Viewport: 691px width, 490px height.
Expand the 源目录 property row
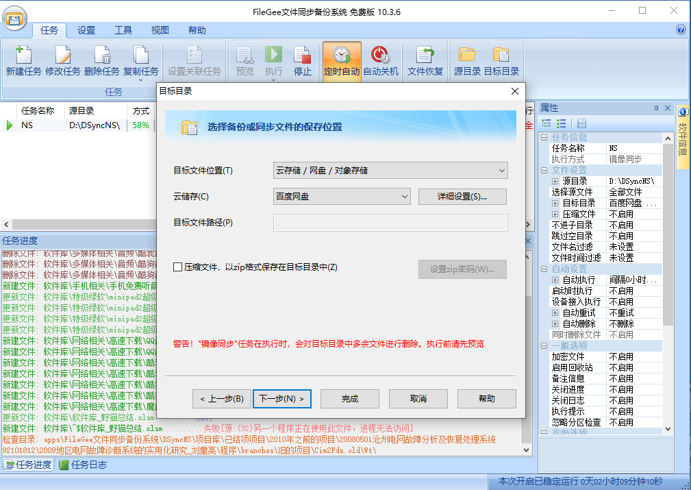[555, 181]
